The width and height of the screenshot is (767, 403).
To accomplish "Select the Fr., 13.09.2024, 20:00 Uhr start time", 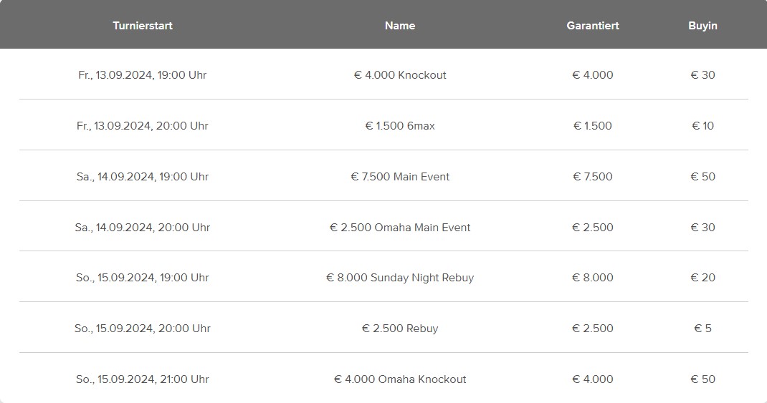I will pos(143,126).
